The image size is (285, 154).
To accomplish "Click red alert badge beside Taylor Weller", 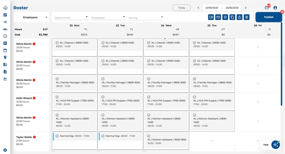I will tap(34, 137).
